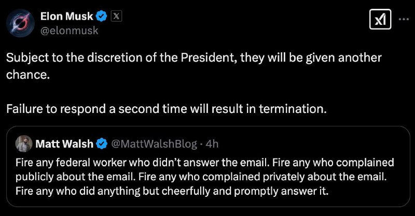
Task: Click the X affiliate badge beside Elon Musk
Action: 116,17
